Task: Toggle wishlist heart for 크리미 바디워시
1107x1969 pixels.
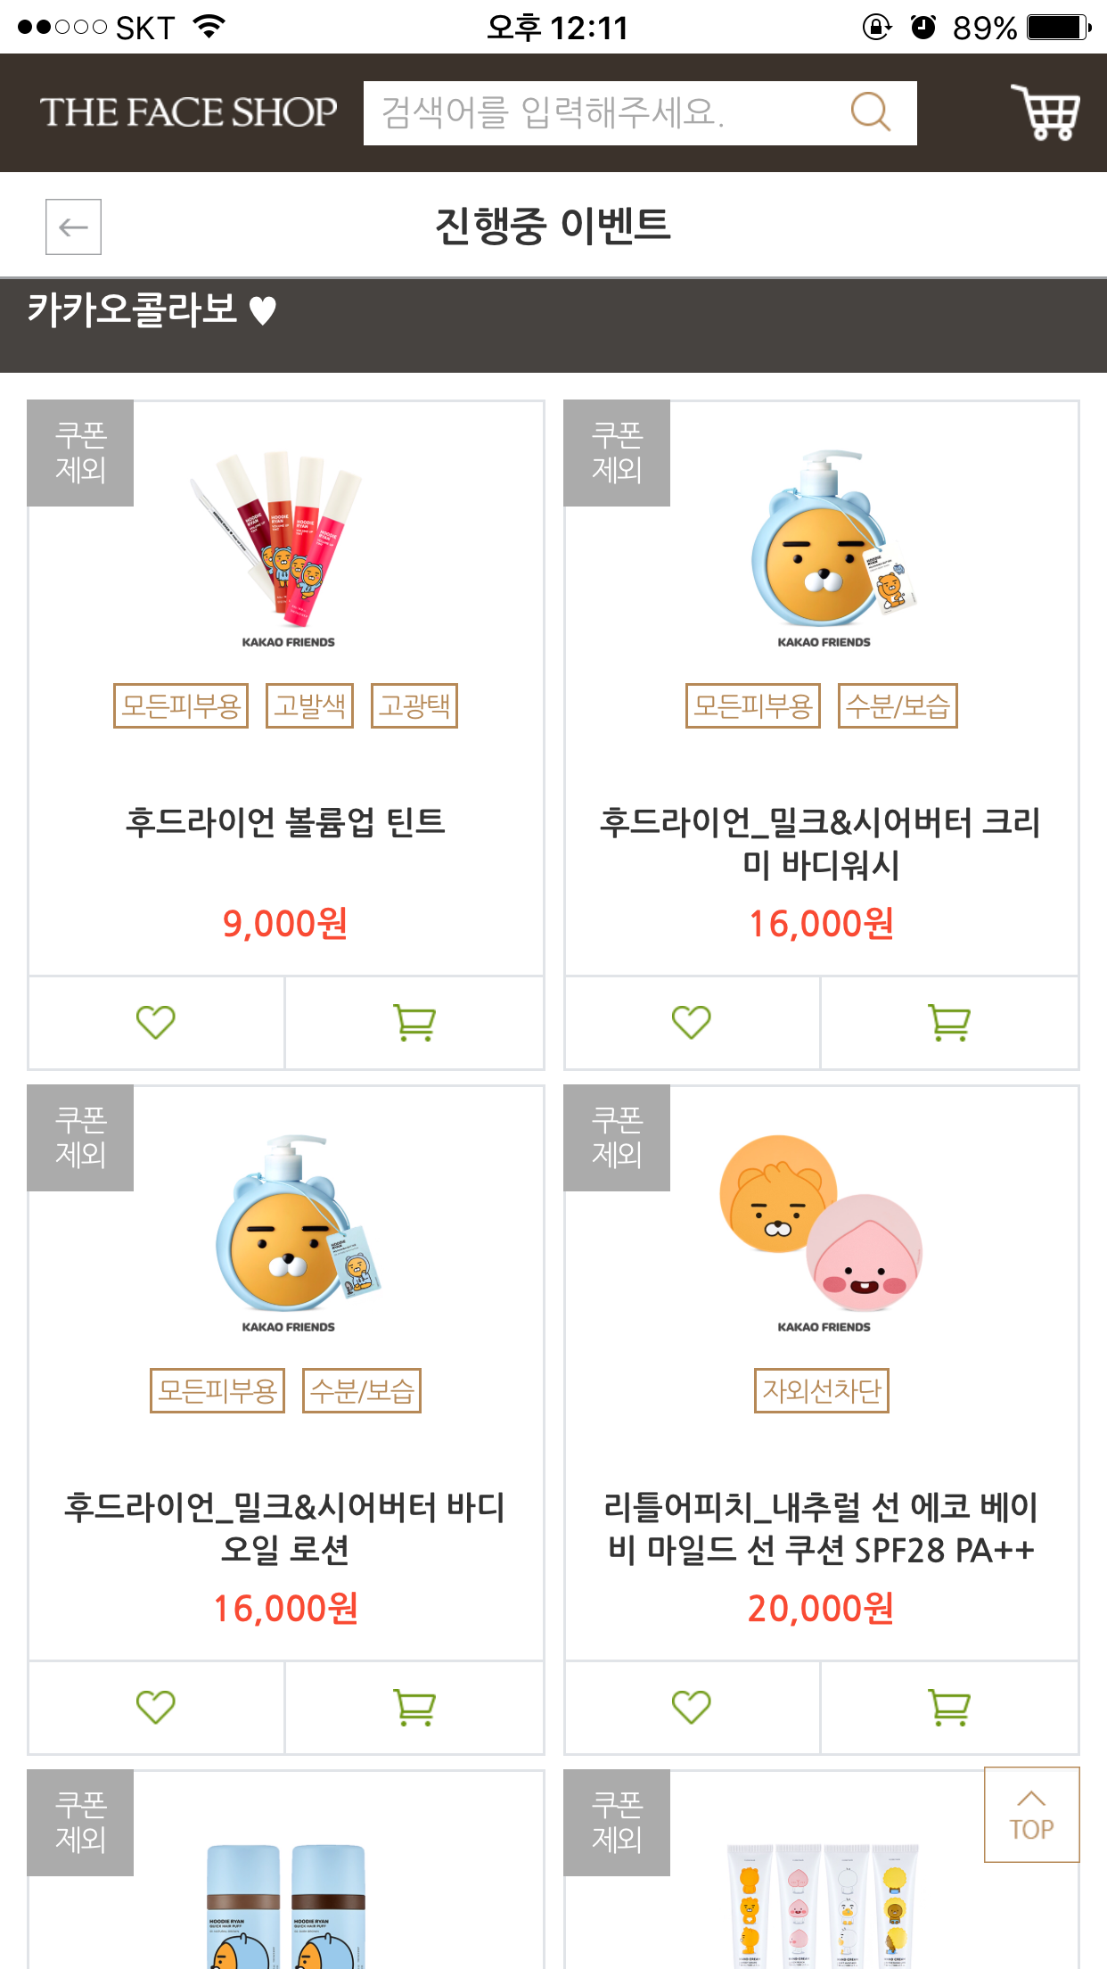Action: (x=692, y=1023)
